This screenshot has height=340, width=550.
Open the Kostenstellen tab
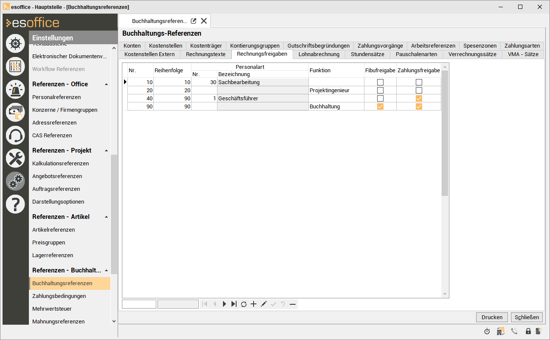166,45
